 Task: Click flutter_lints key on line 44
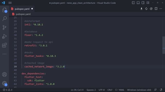pos(34,84)
